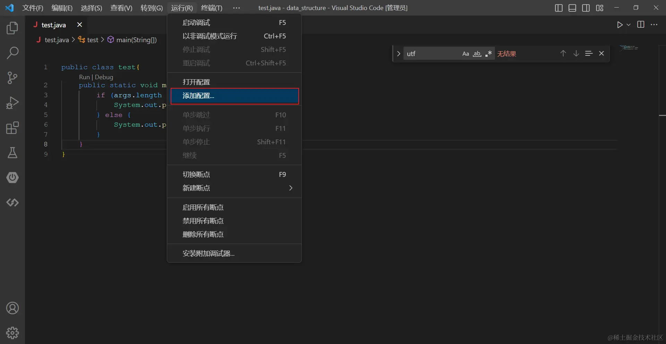Click the '} else {' code line

pos(114,115)
